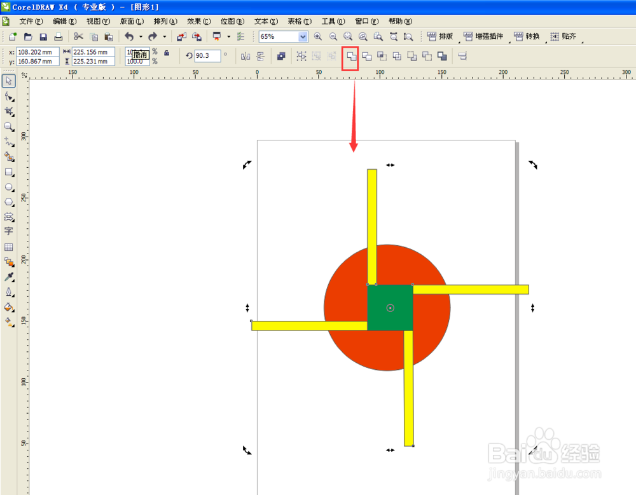Click the Mirror vertically icon
This screenshot has width=636, height=495.
pos(260,57)
